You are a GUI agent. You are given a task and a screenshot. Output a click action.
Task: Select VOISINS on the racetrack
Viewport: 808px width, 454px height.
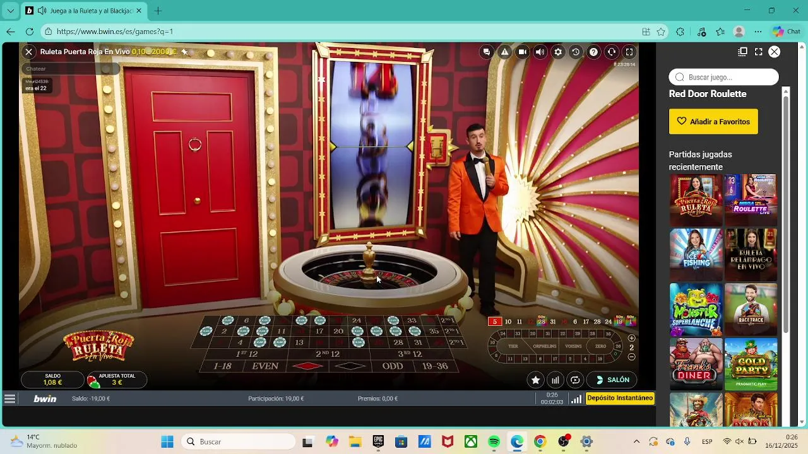(574, 346)
